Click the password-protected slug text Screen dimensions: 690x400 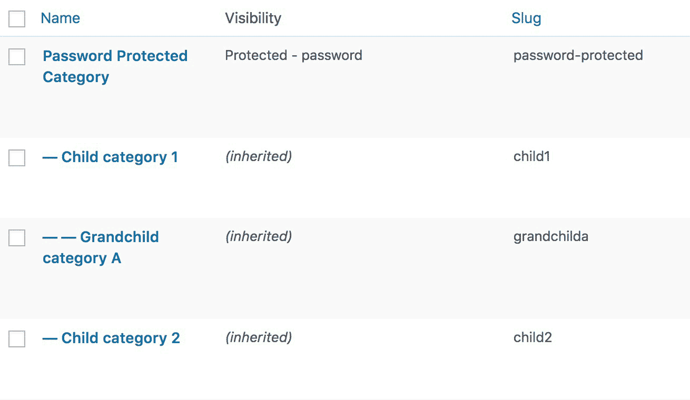point(578,55)
